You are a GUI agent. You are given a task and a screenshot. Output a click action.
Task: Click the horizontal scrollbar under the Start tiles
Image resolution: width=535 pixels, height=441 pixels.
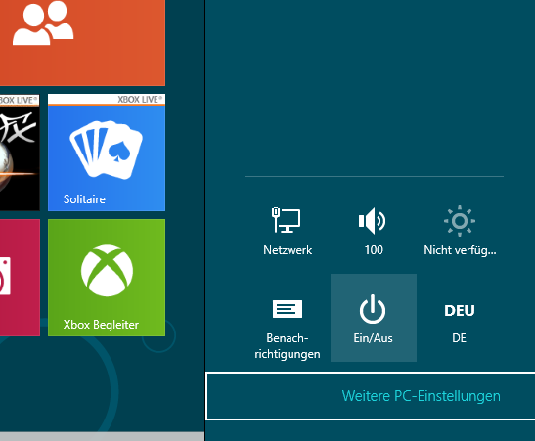tap(102, 436)
